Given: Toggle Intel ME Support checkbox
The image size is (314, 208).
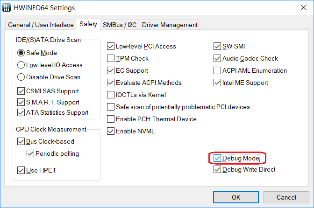Looking at the screenshot, I should click(x=217, y=83).
